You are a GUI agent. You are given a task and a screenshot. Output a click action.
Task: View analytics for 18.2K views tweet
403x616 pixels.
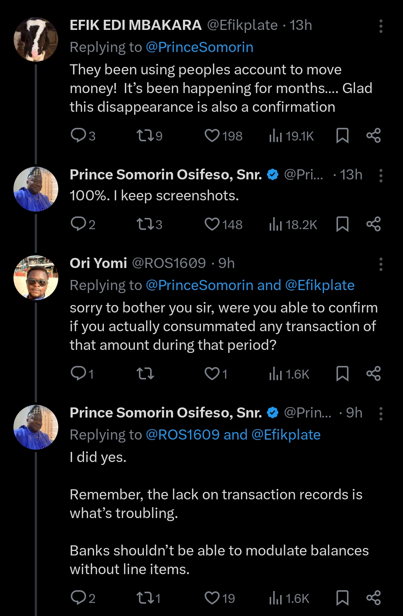pos(293,224)
